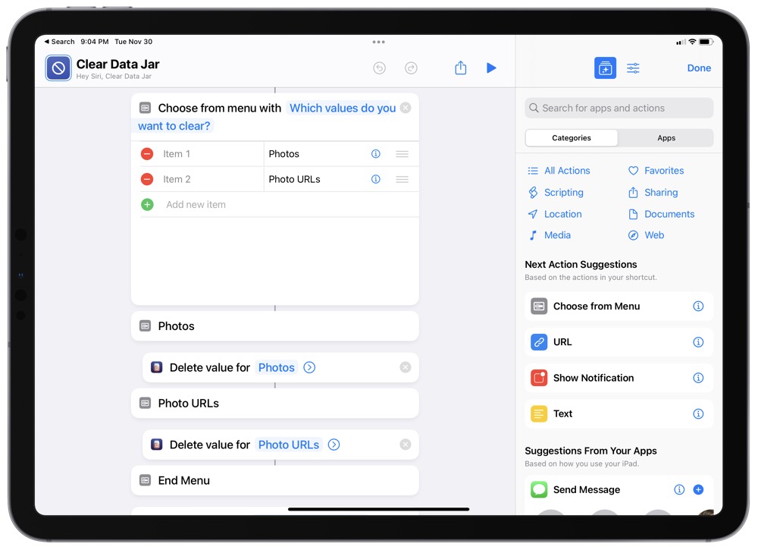This screenshot has width=758, height=550.
Task: Redo the last change
Action: pos(411,68)
